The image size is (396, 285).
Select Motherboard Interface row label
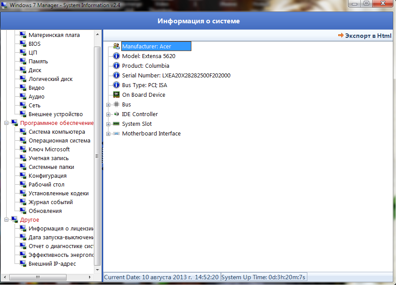pyautogui.click(x=151, y=133)
